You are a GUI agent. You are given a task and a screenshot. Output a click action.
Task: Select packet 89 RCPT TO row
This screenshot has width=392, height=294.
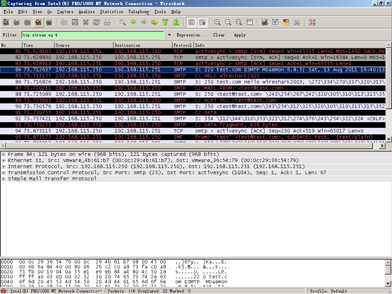click(193, 100)
